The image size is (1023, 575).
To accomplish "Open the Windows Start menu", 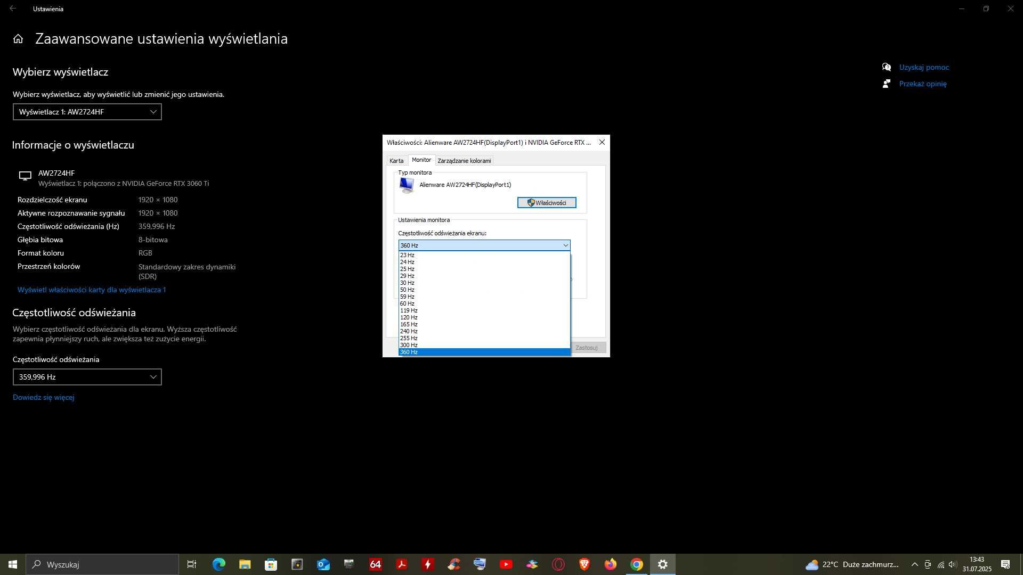I will pos(13,564).
